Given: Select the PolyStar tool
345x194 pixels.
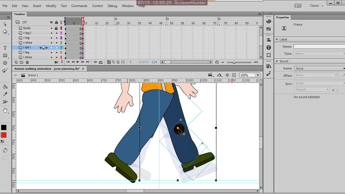Looking at the screenshot, I should pyautogui.click(x=5, y=63).
